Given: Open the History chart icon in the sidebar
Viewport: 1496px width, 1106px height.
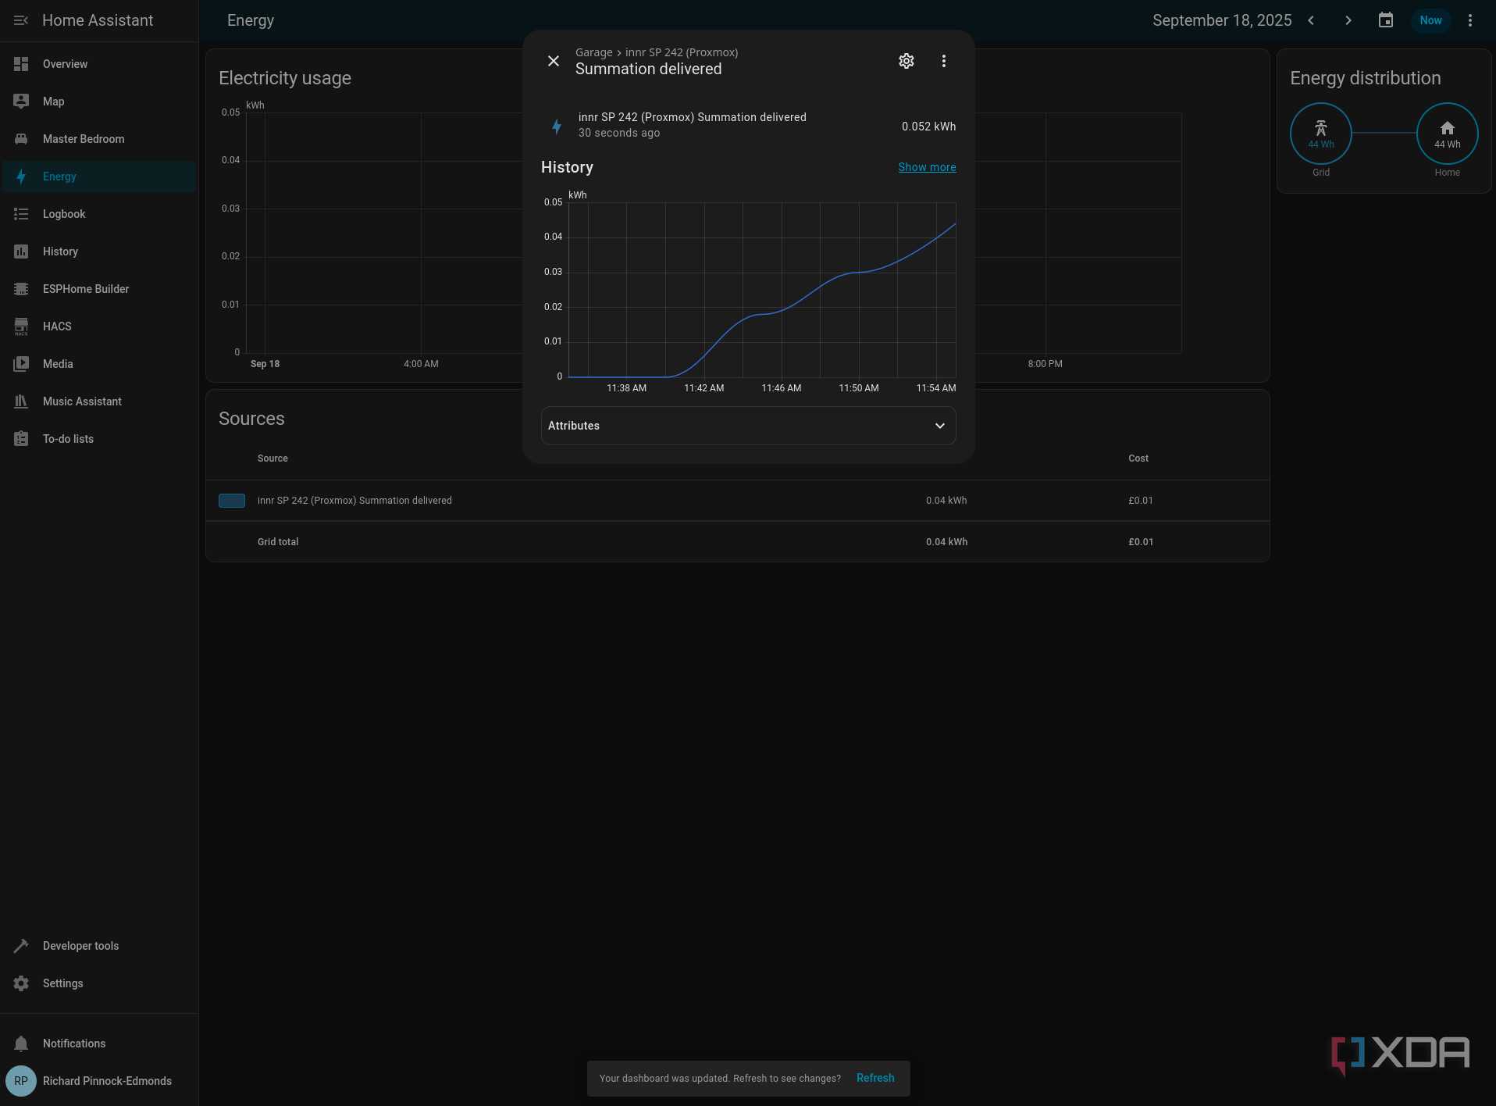Looking at the screenshot, I should 21,252.
